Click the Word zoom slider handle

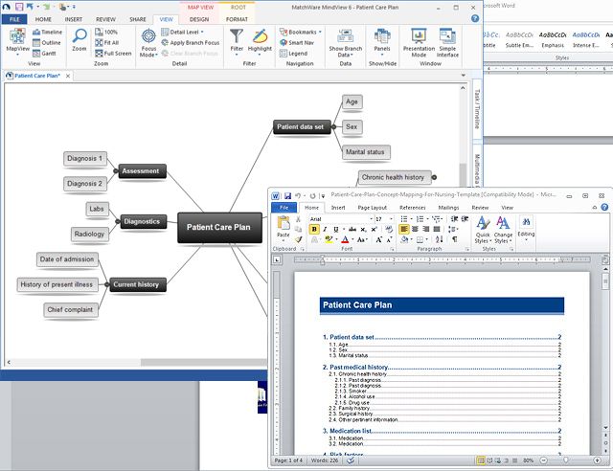pos(565,460)
